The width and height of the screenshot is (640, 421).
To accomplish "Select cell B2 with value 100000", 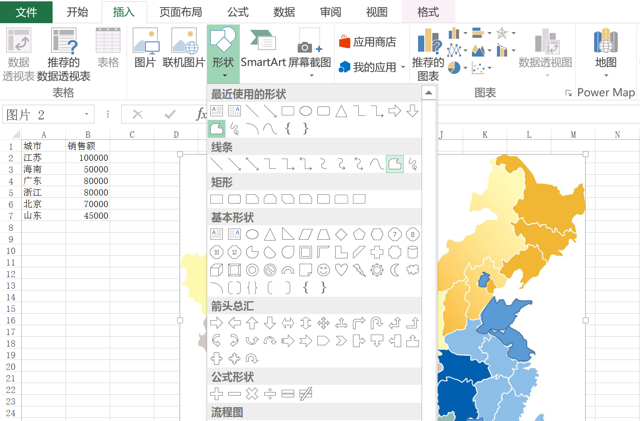I will (88, 158).
